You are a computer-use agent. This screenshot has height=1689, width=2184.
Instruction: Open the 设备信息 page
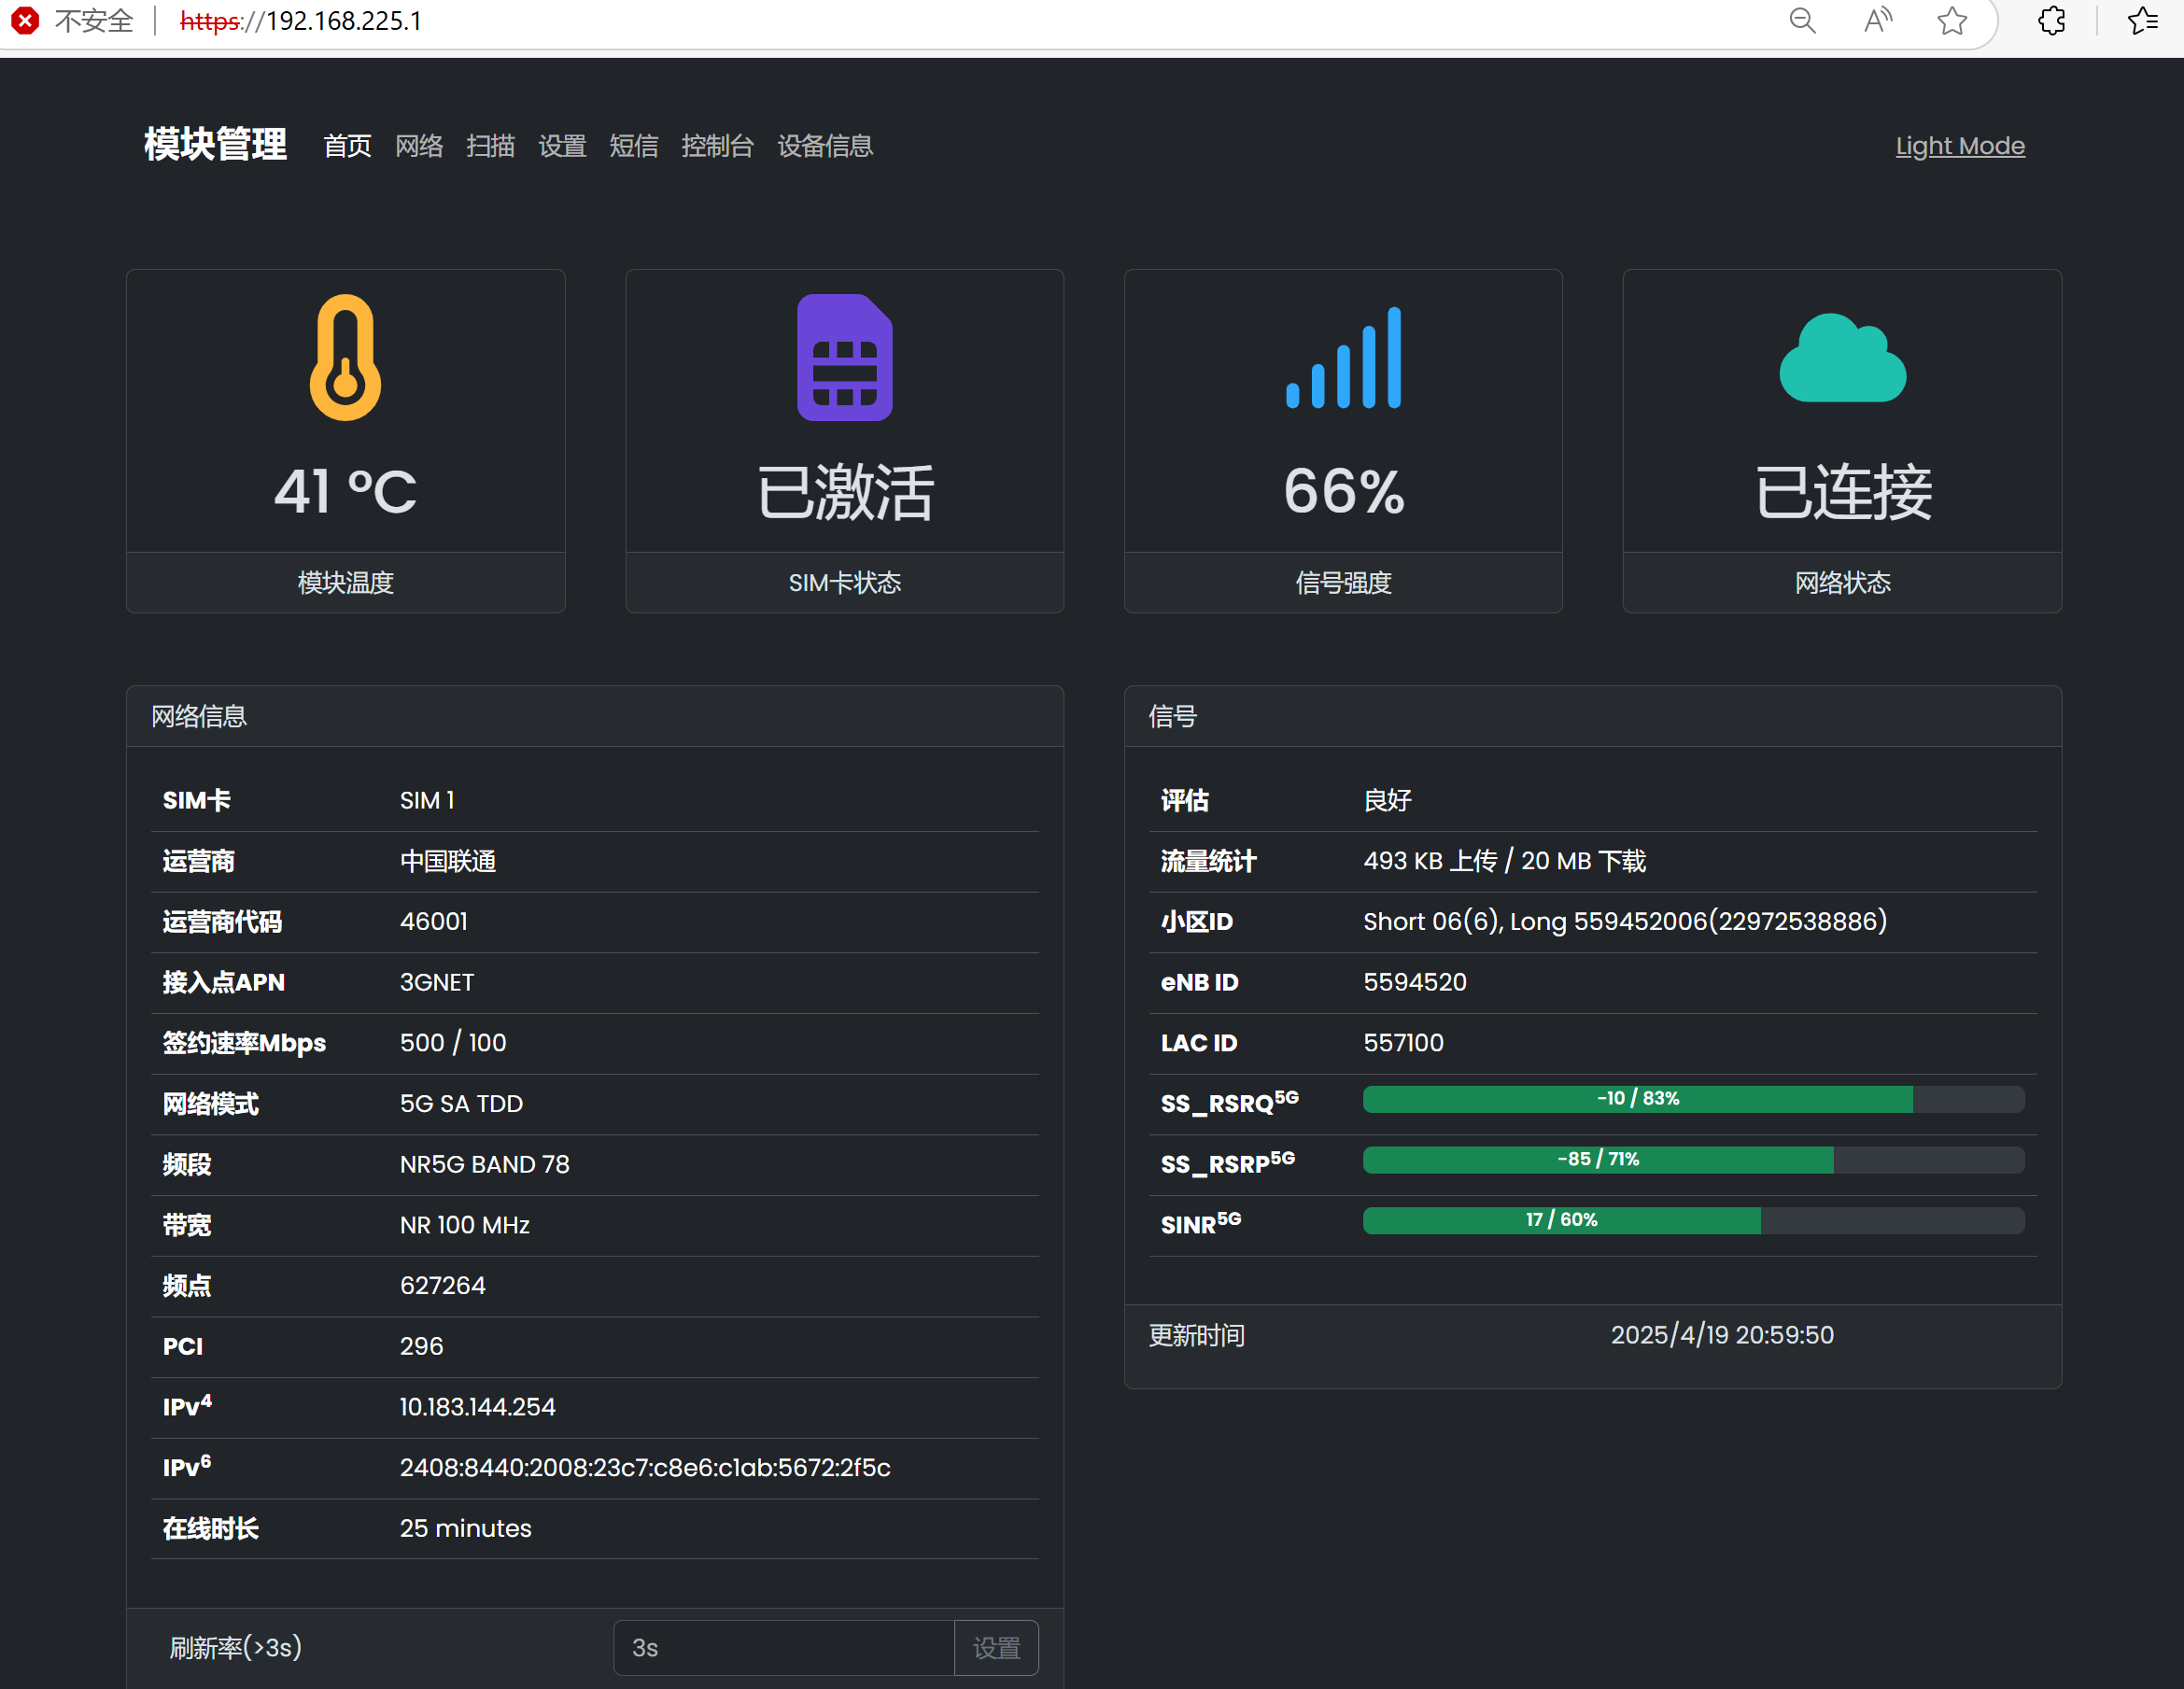[x=825, y=146]
